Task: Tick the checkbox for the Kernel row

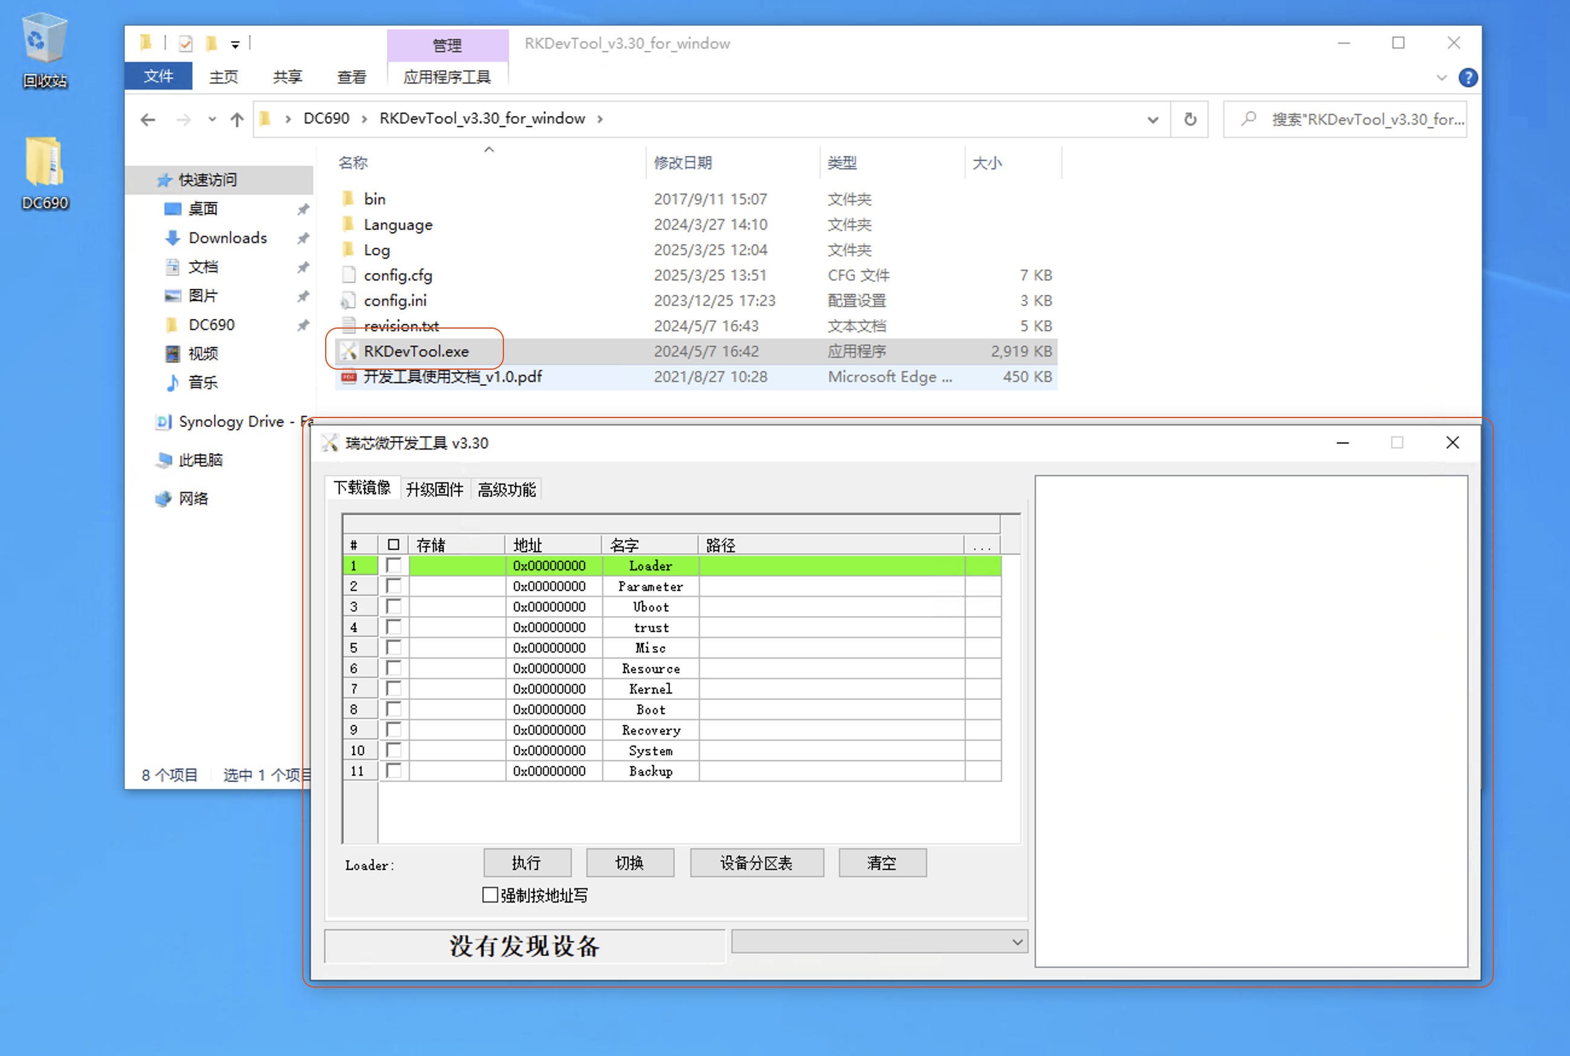Action: click(393, 689)
